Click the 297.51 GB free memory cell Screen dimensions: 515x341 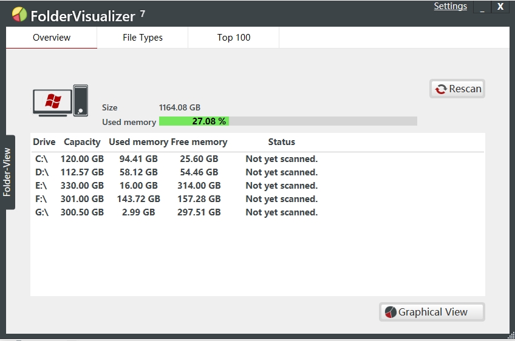point(199,212)
